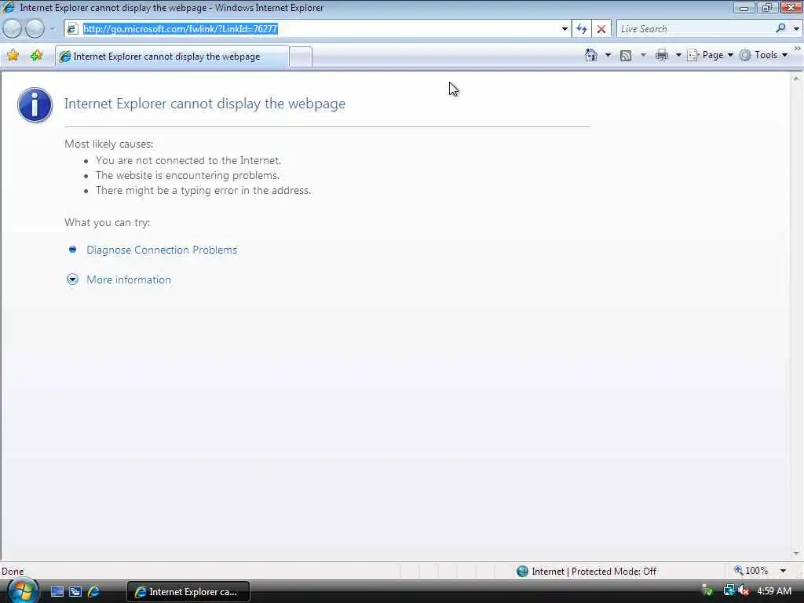Open the Page menu
Image resolution: width=804 pixels, height=603 pixels.
(x=710, y=55)
